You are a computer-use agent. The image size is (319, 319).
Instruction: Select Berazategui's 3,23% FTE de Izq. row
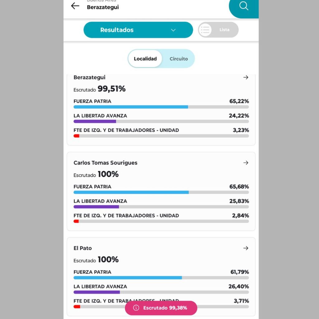(x=161, y=130)
